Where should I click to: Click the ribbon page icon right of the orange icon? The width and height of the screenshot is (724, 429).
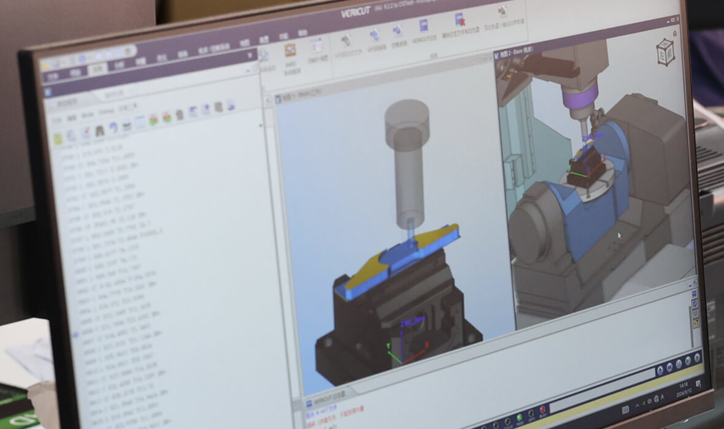316,46
